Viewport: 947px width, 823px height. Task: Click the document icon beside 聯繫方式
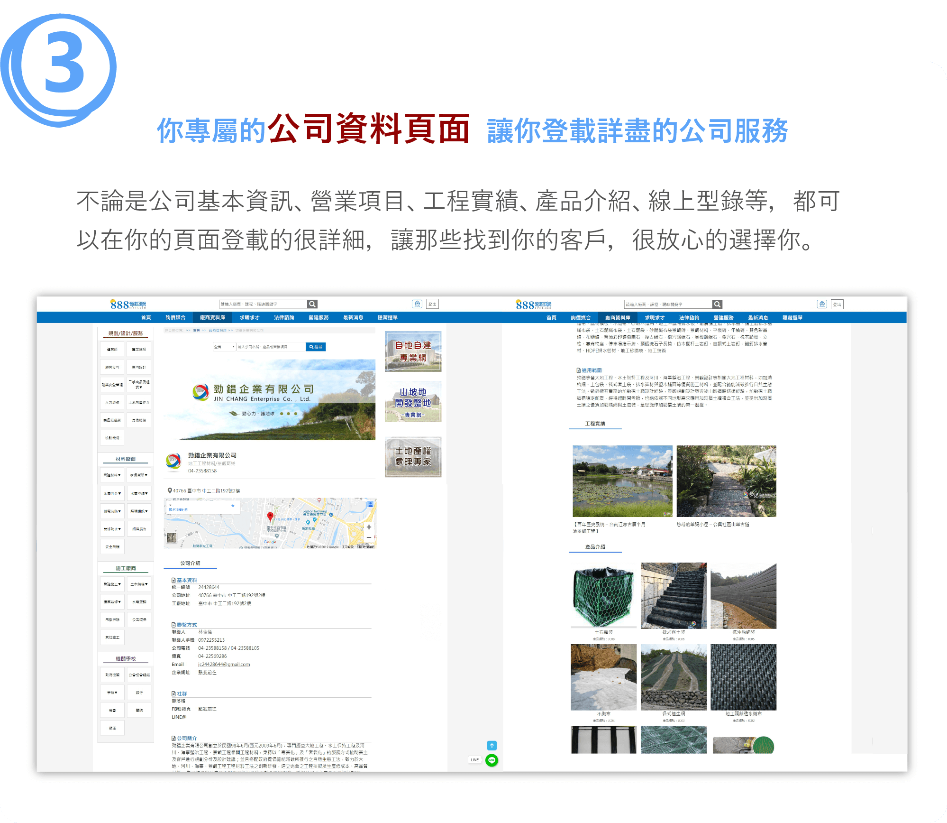coord(173,625)
